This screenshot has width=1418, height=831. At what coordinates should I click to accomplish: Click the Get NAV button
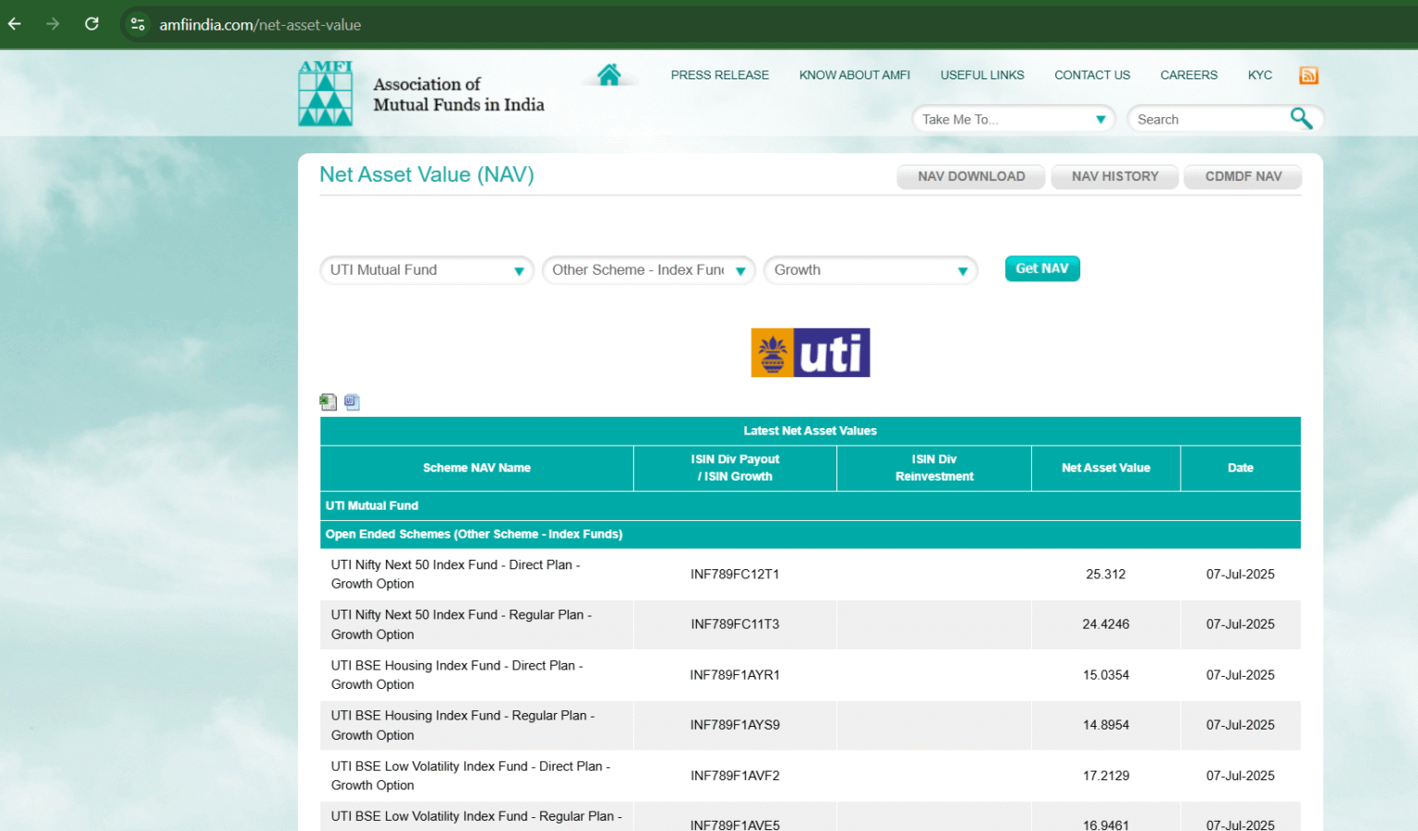point(1042,267)
